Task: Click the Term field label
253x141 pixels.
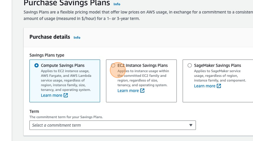Action: tap(34, 111)
